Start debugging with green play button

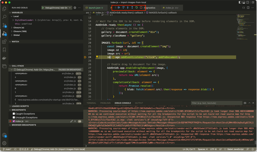click(x=43, y=8)
